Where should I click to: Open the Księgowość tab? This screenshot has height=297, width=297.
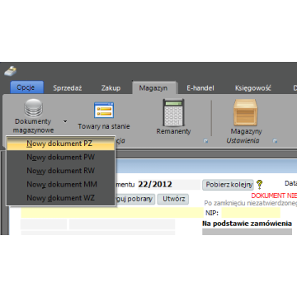click(253, 88)
